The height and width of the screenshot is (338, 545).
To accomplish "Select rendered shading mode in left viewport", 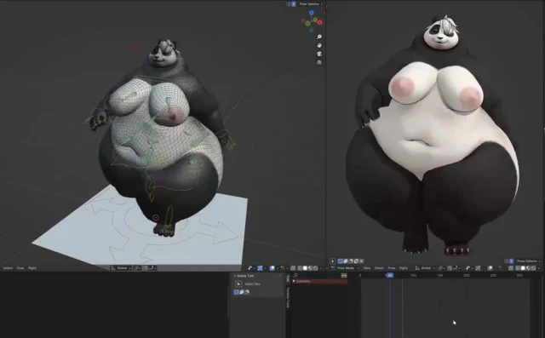I will (316, 268).
